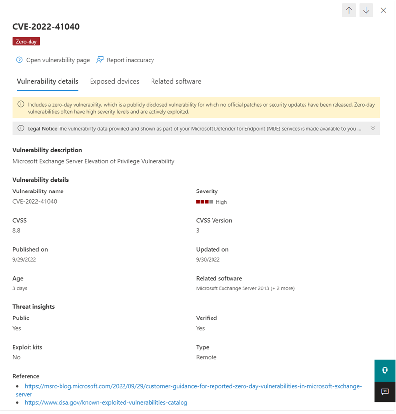This screenshot has width=396, height=414.
Task: Click the Legal Notice info icon
Action: [x=21, y=128]
